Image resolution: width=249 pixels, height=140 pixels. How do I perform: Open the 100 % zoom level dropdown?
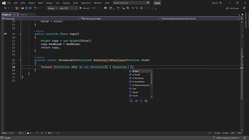(x=6, y=133)
